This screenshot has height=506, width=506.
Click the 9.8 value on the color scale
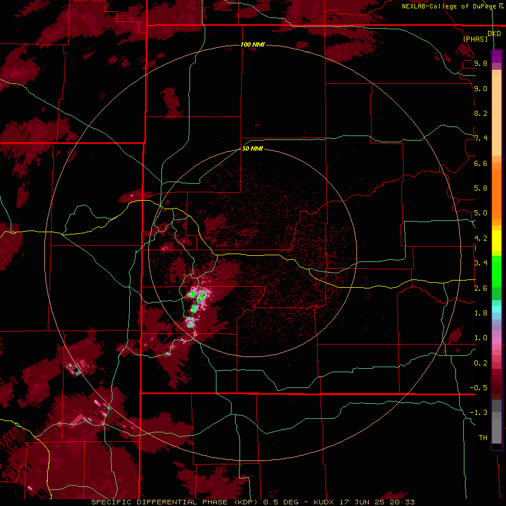point(481,64)
